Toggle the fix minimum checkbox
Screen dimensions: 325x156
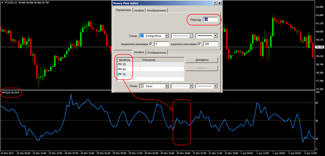click(151, 44)
